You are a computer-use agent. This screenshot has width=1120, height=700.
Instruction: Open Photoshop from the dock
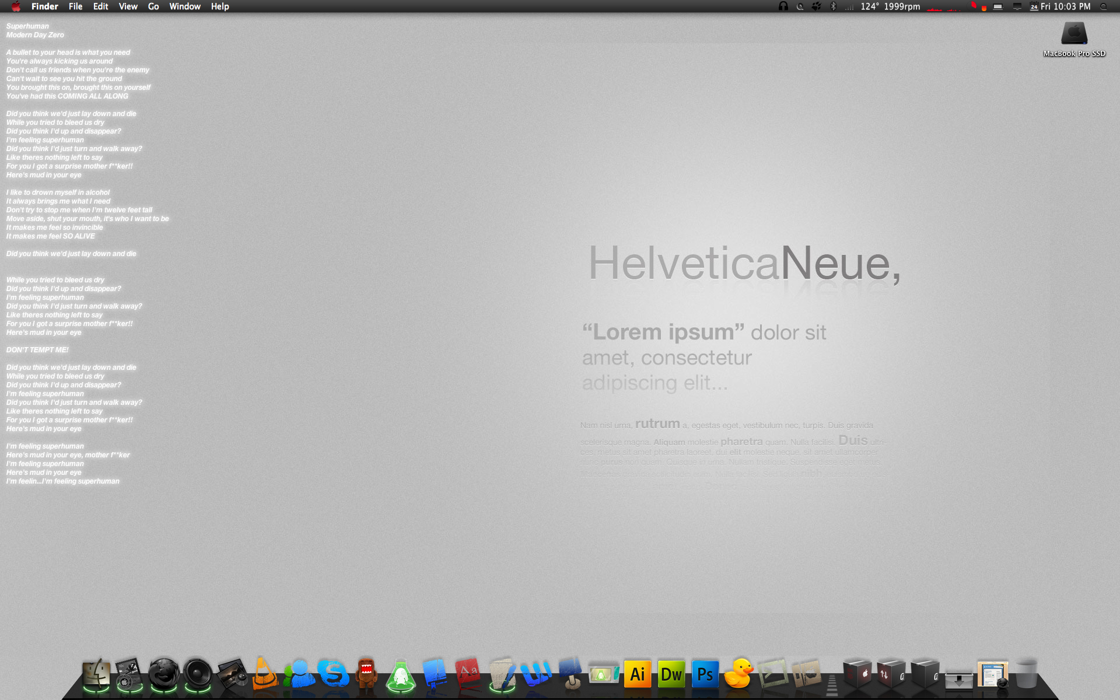(x=705, y=675)
